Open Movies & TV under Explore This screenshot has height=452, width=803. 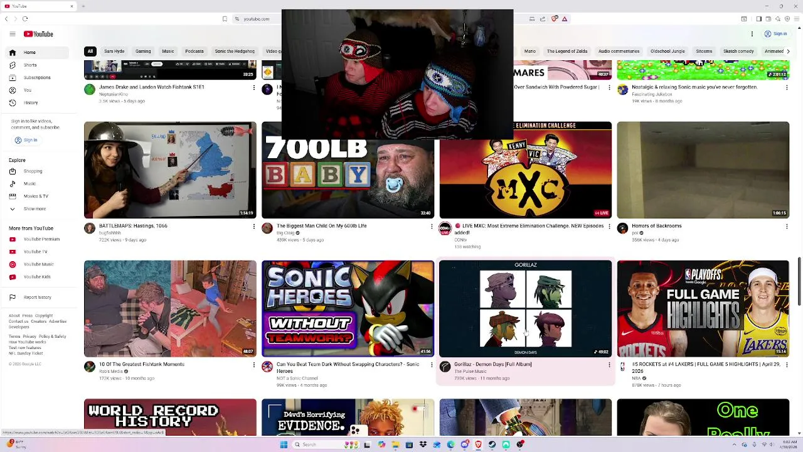tap(35, 196)
